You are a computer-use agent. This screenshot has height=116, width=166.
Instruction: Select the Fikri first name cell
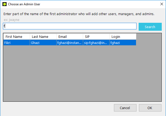click(x=17, y=43)
